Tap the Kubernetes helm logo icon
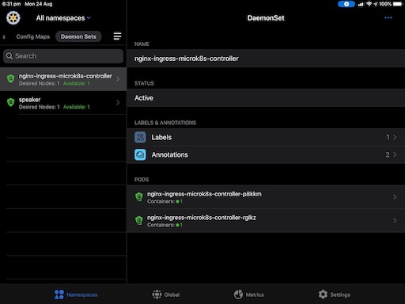Screen dimensions: 405x304 tap(13, 18)
